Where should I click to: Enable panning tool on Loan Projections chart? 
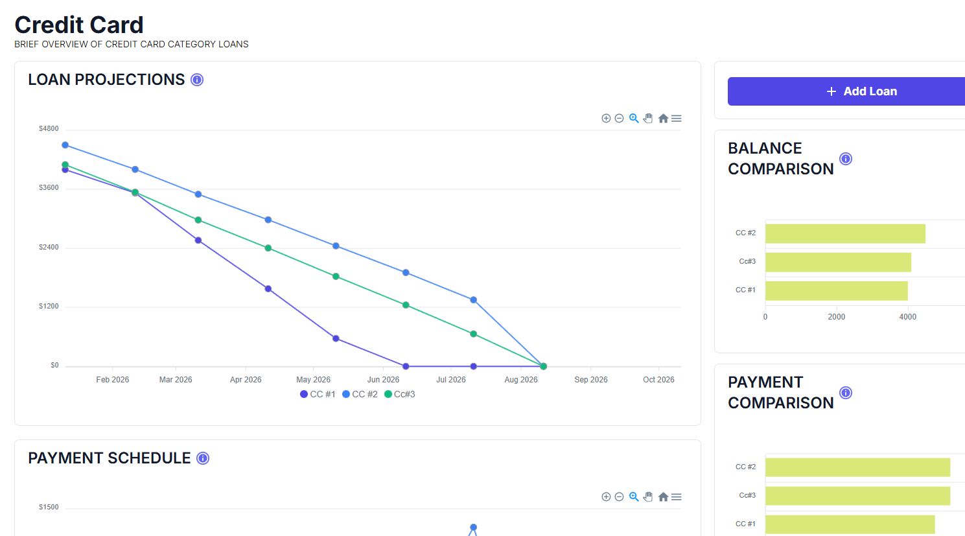tap(648, 119)
